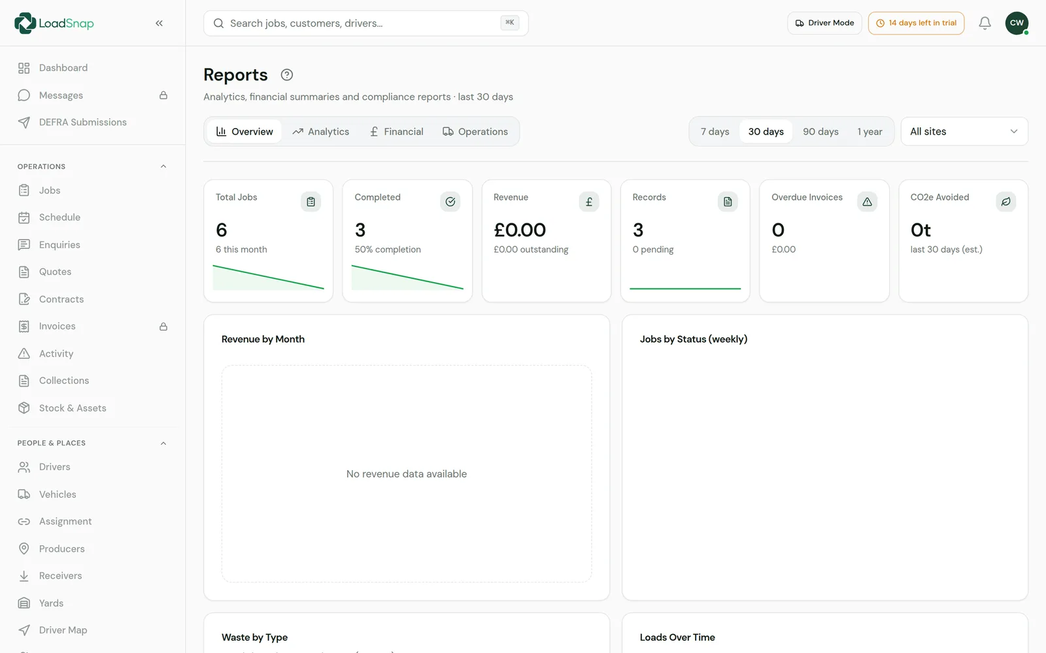Screen dimensions: 1046x653
Task: Click the DEFRA Submissions send icon
Action: click(24, 122)
